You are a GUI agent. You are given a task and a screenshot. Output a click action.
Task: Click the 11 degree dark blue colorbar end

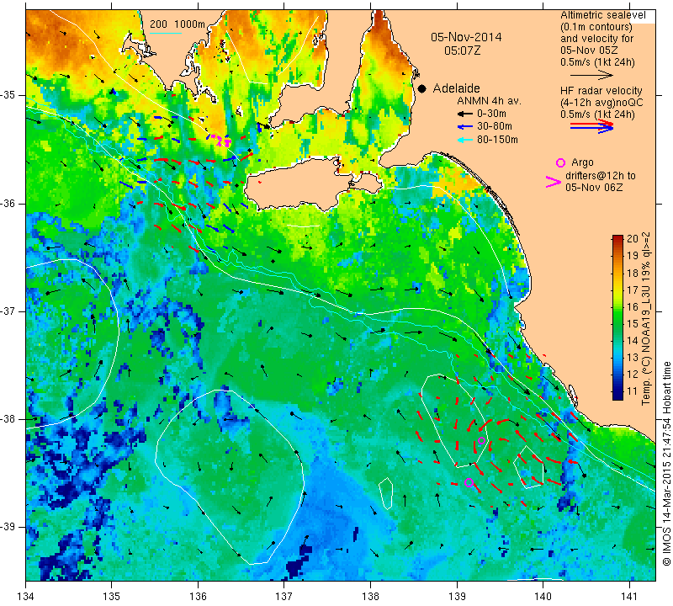tap(617, 393)
